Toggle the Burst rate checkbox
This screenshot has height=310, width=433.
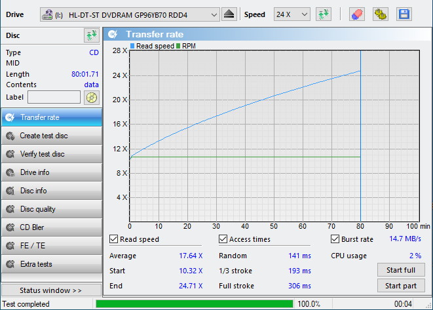[x=335, y=239]
